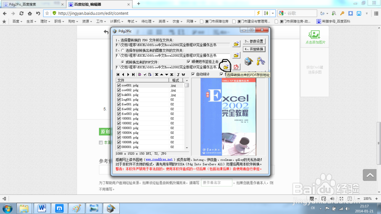This screenshot has height=214, width=381.
Task: Open the 厦门市保障住房 bookmark
Action: click(214, 21)
